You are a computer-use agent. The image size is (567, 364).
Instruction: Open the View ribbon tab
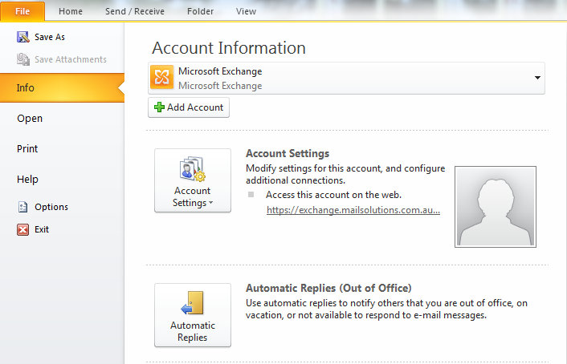(246, 11)
